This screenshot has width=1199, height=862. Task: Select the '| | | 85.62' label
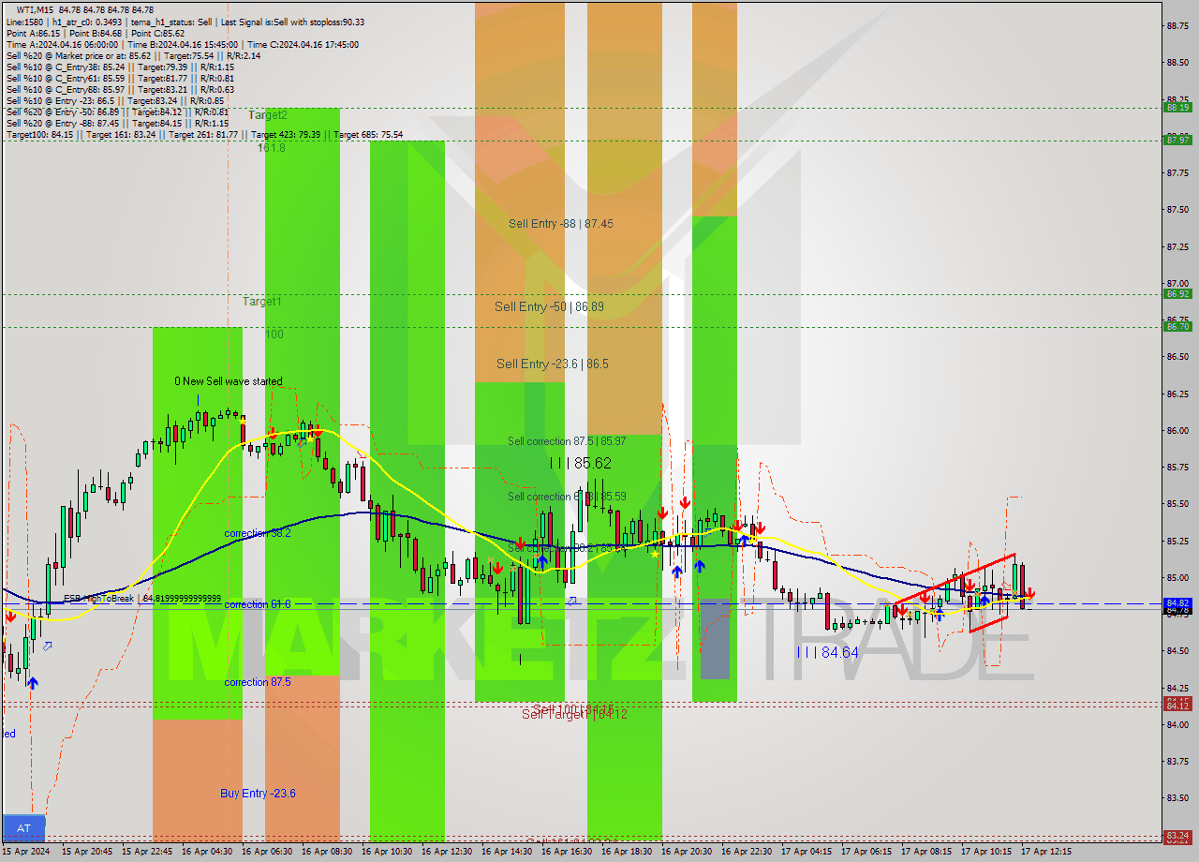pyautogui.click(x=581, y=463)
